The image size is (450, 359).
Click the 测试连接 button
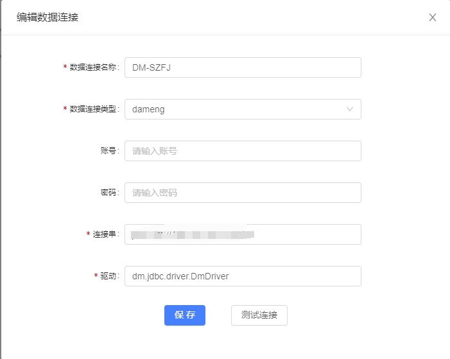[259, 315]
